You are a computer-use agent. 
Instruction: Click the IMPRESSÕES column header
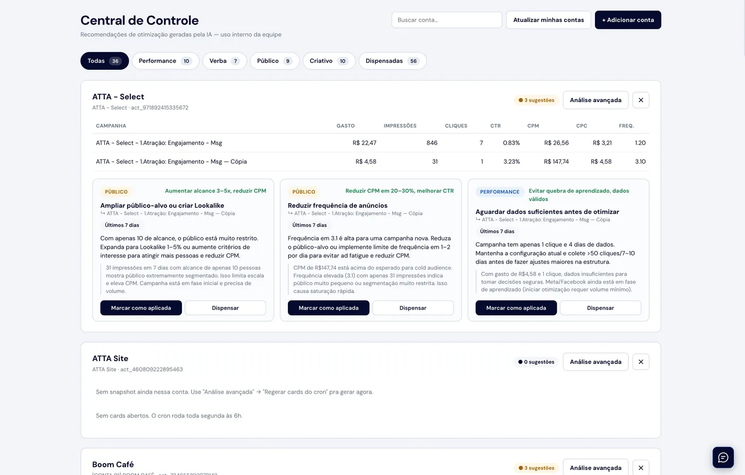point(400,126)
